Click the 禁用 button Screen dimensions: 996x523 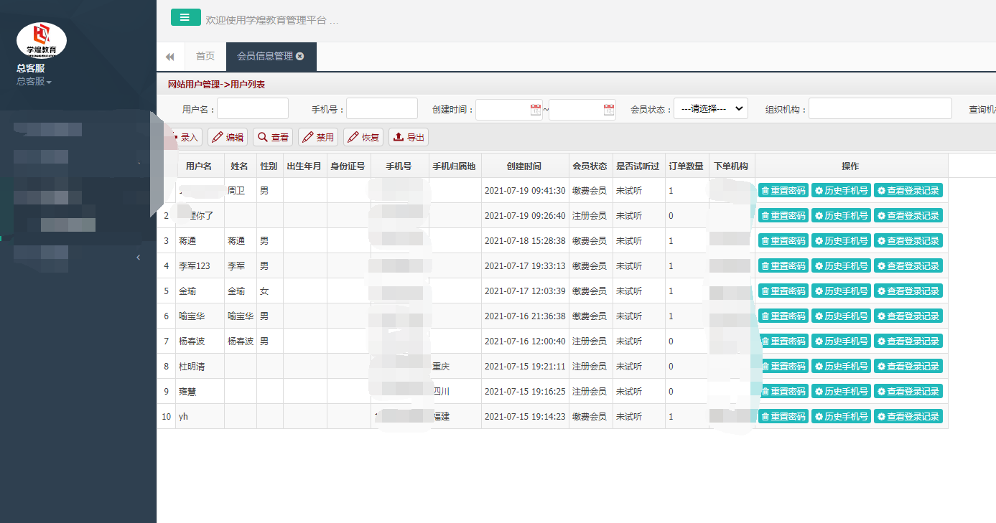point(318,138)
